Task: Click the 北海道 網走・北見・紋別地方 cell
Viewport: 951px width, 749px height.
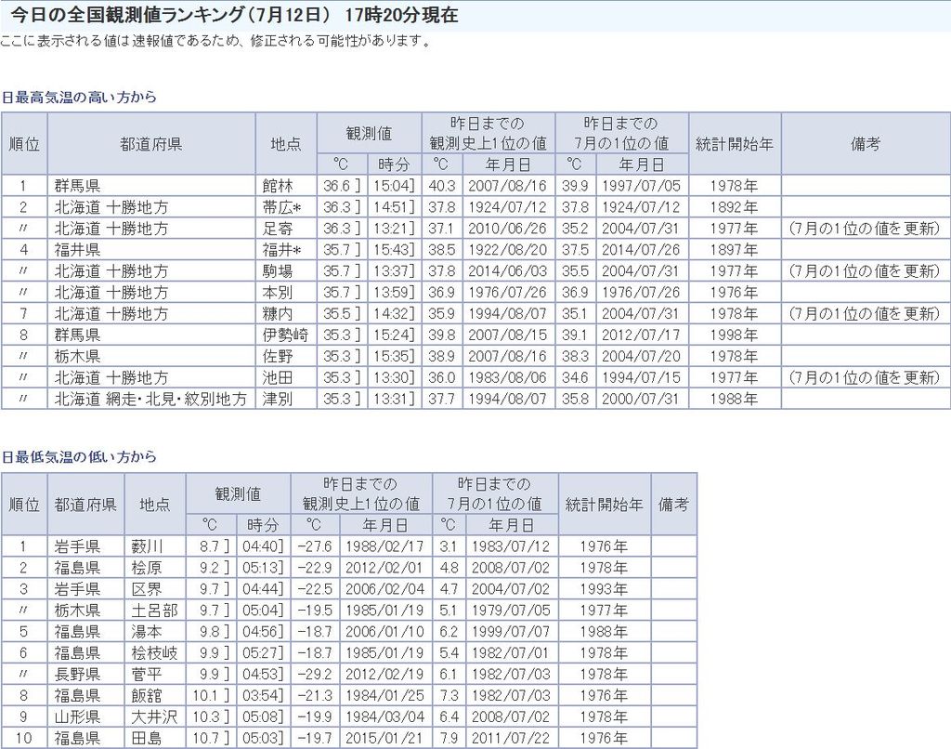Action: click(x=150, y=399)
